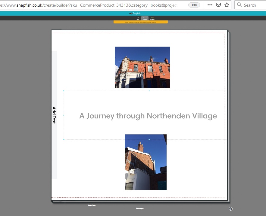Viewport: 266px width, 216px height.
Task: Reset the 30% zoom level badge
Action: pyautogui.click(x=194, y=5)
